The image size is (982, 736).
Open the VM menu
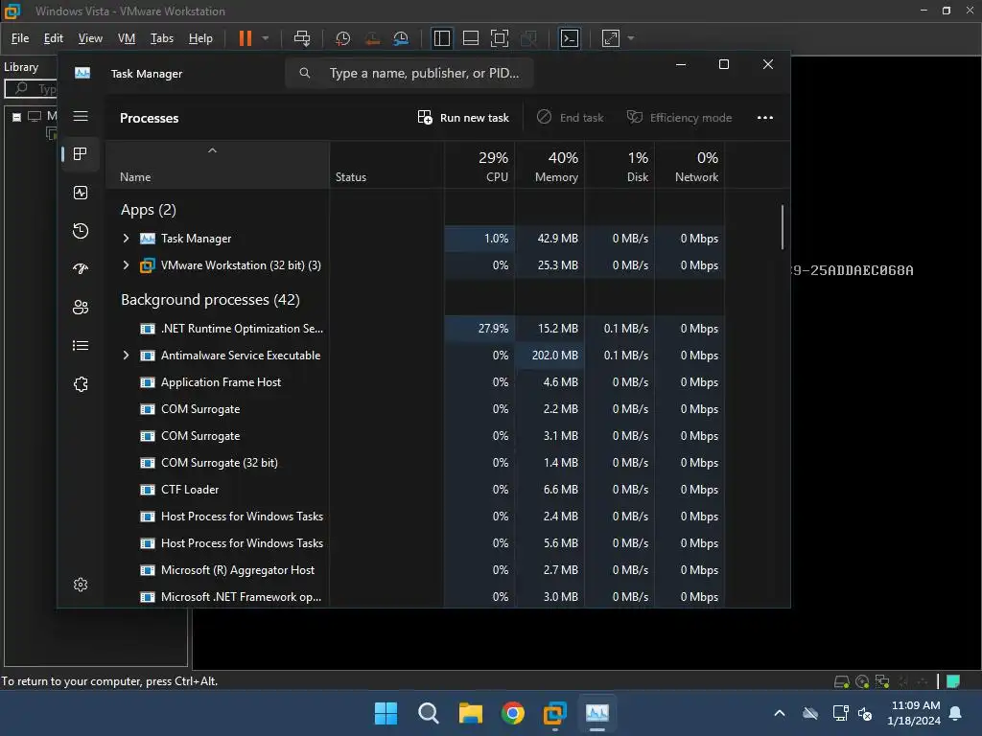[127, 38]
